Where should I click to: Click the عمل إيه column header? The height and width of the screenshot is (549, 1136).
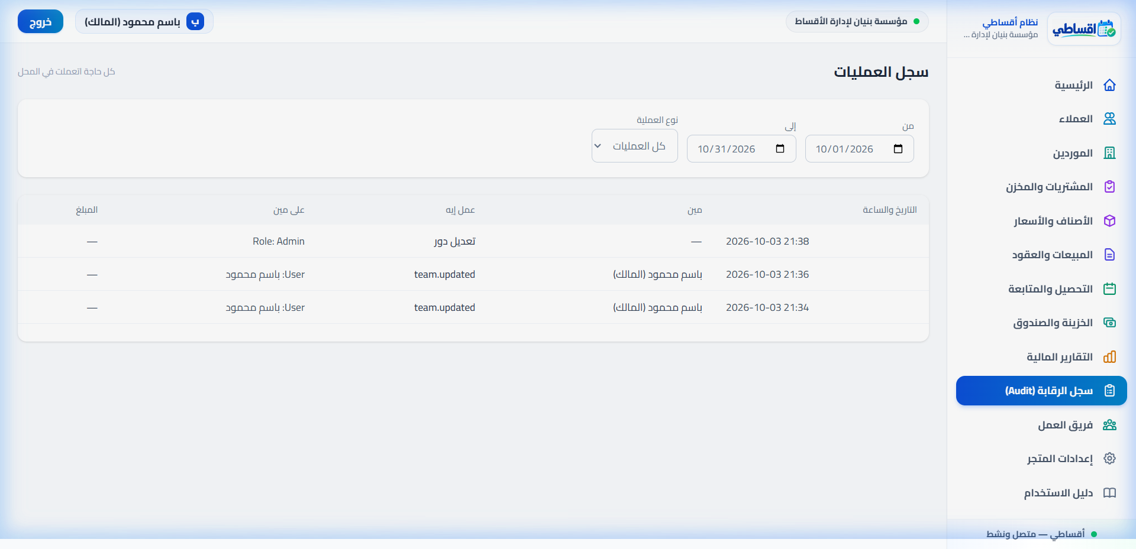[x=460, y=210]
